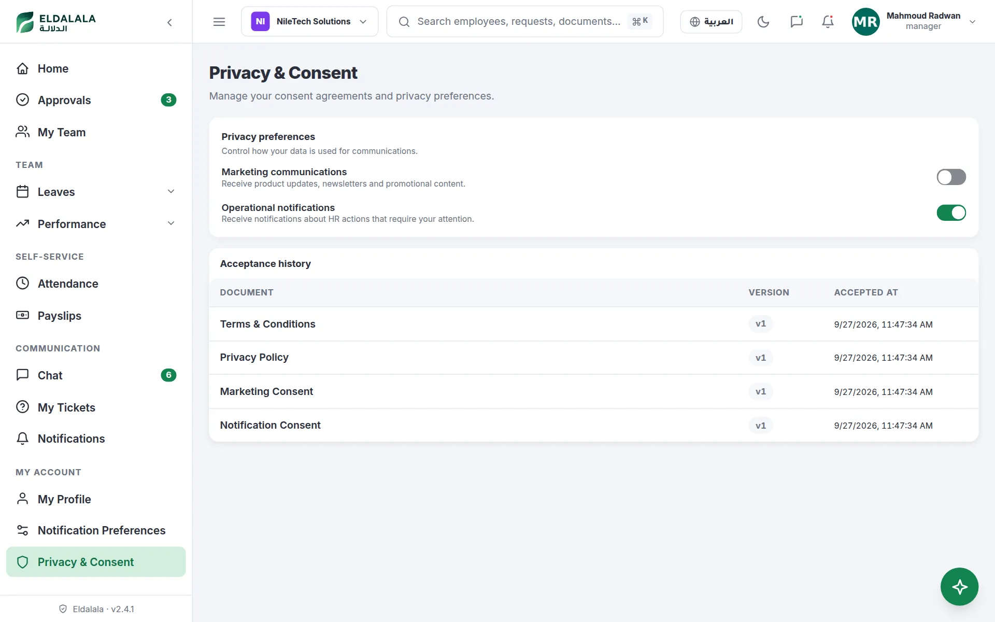The width and height of the screenshot is (995, 622).
Task: Open the NileTech Solutions company dropdown
Action: [x=309, y=22]
